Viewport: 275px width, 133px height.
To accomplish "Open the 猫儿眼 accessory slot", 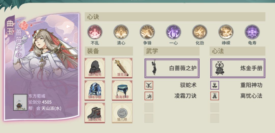I will (x=122, y=113).
